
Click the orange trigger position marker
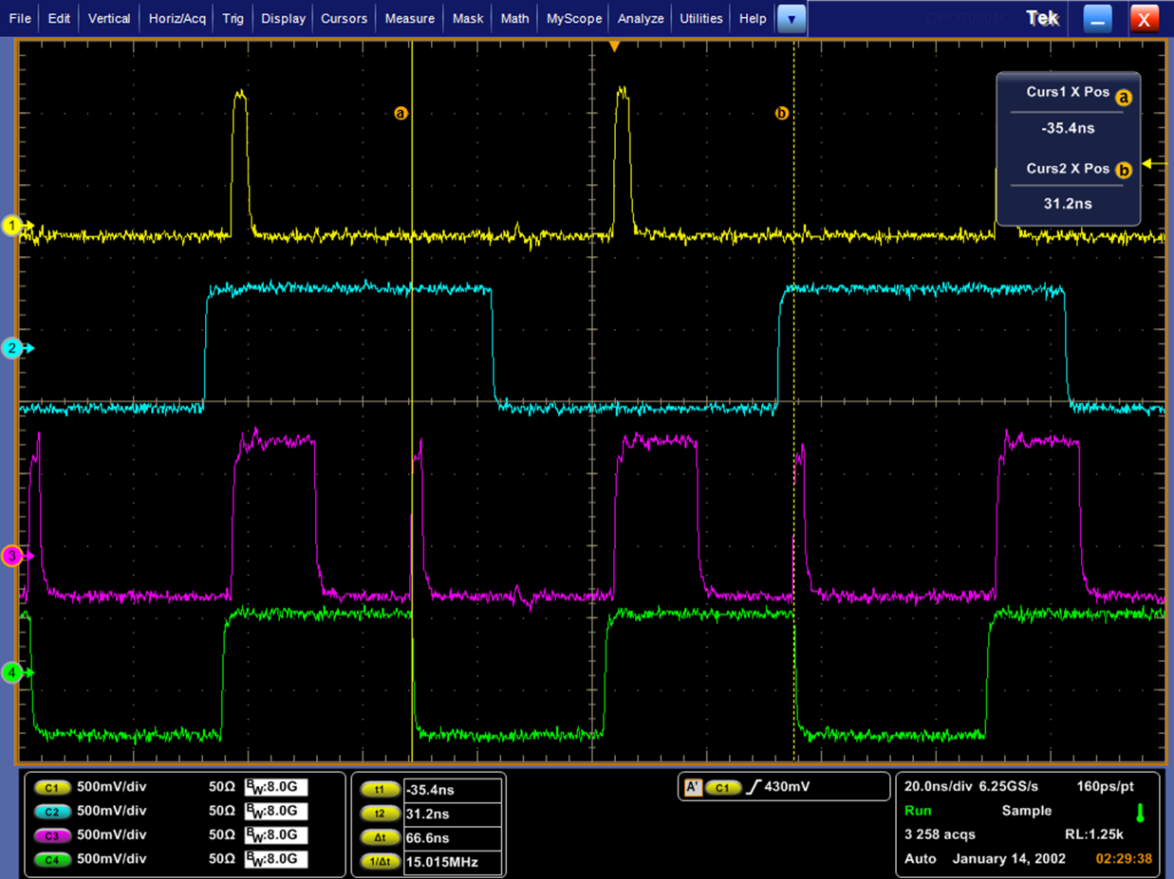coord(614,46)
